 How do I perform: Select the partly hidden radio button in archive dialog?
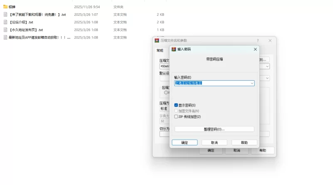[166, 92]
